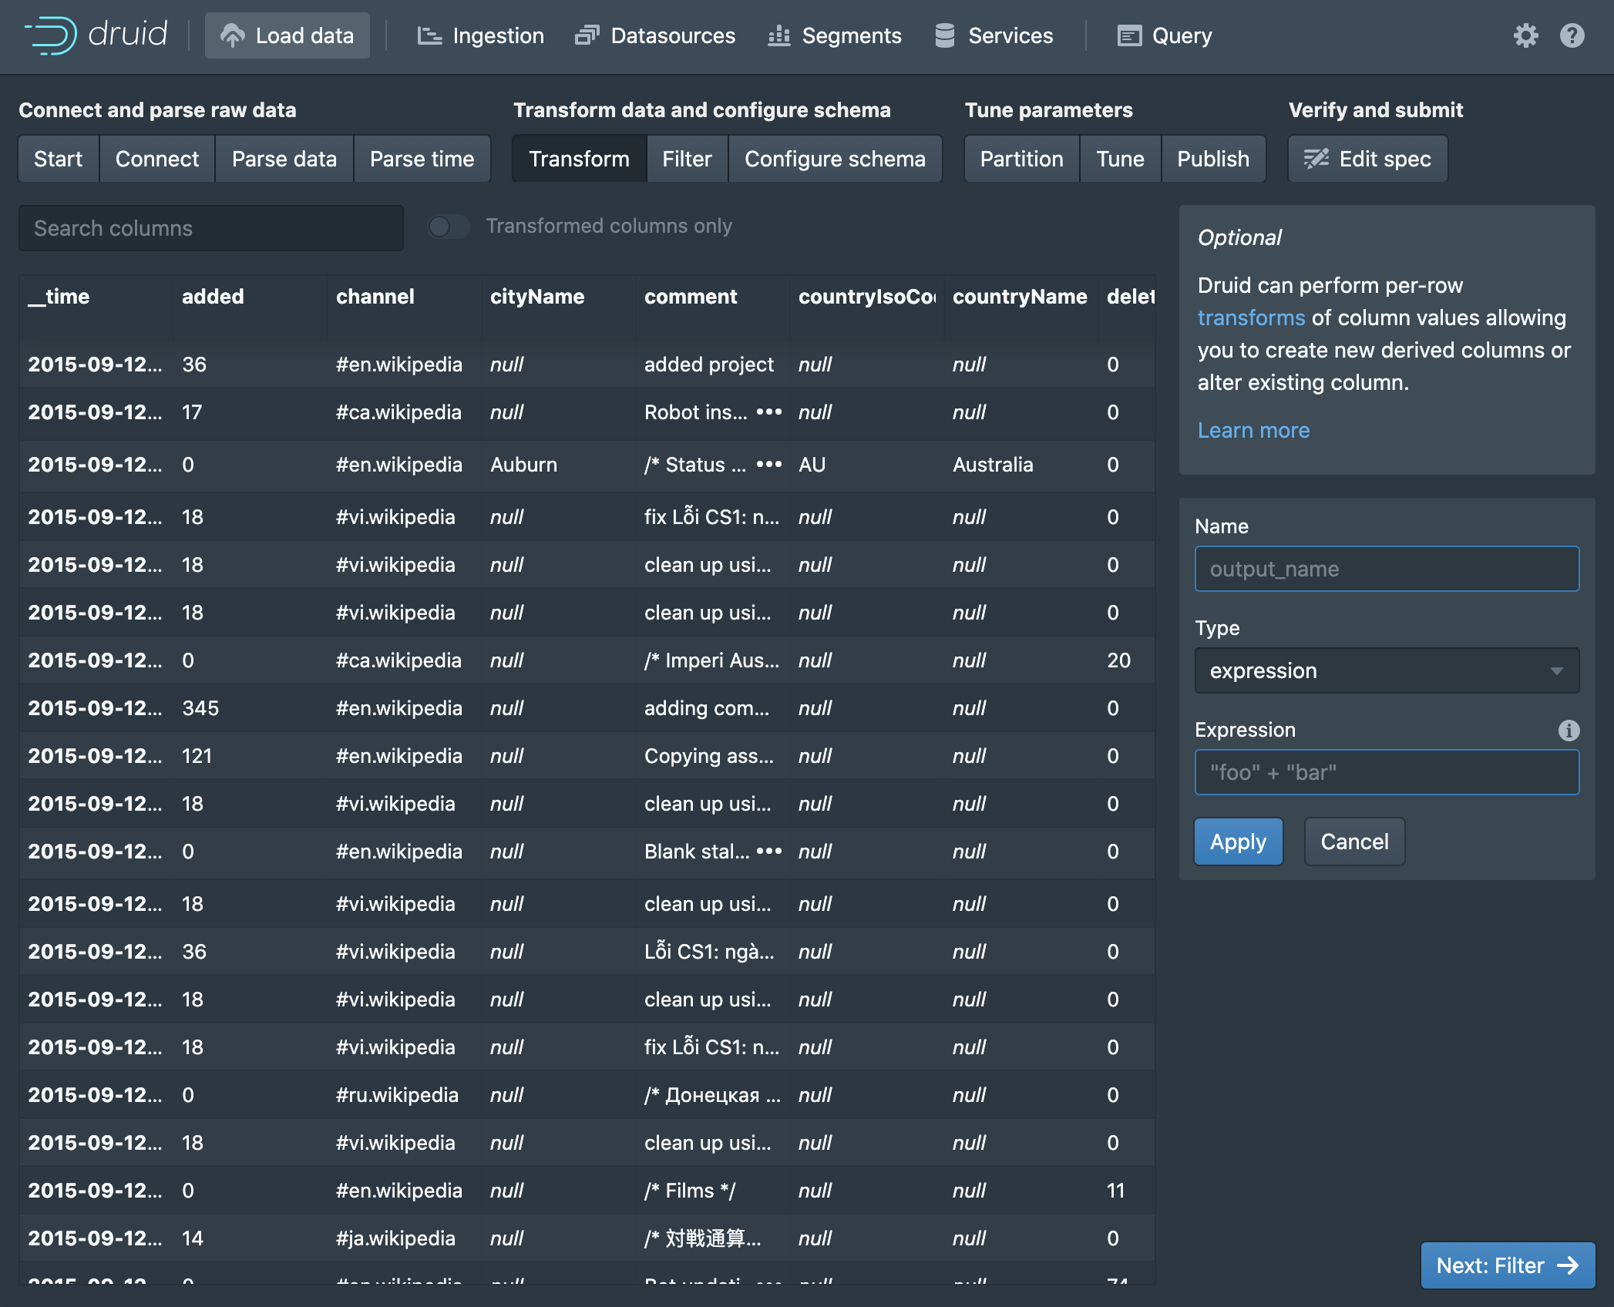
Task: Click the Druid logo icon
Action: [x=51, y=35]
